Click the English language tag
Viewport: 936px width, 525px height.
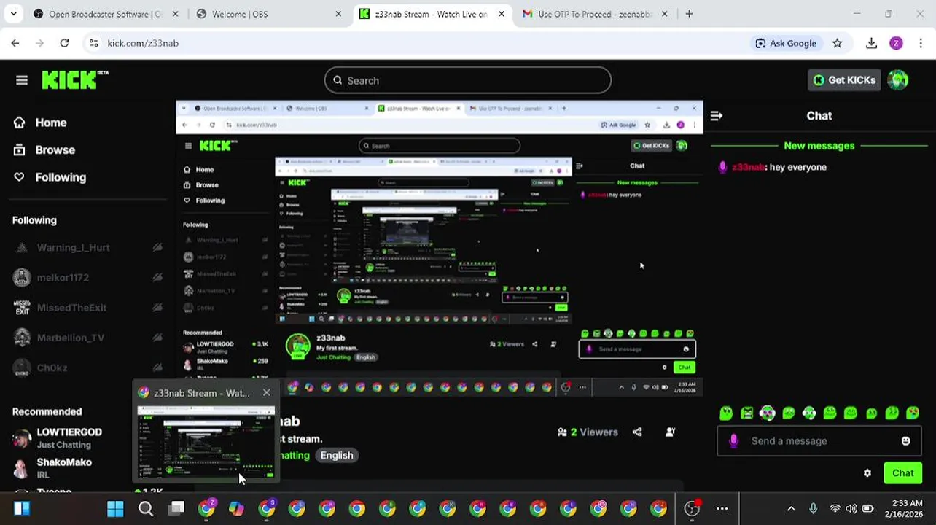point(337,456)
